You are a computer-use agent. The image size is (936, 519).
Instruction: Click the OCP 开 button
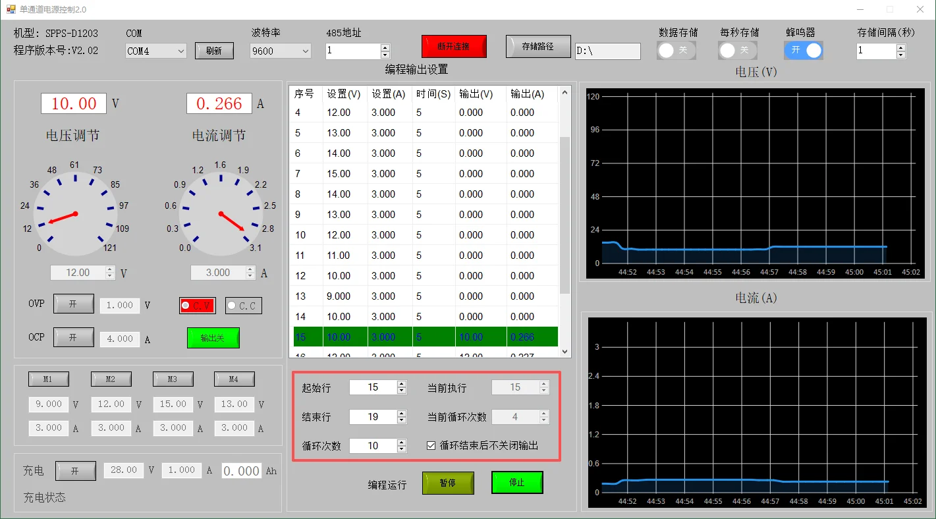[x=73, y=337]
